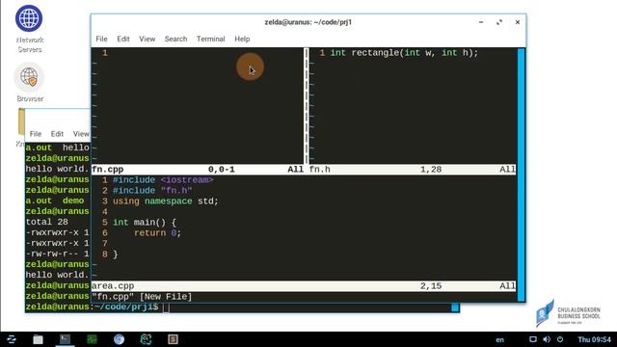
Task: Open the View menu in the prj1 terminal
Action: coord(148,39)
